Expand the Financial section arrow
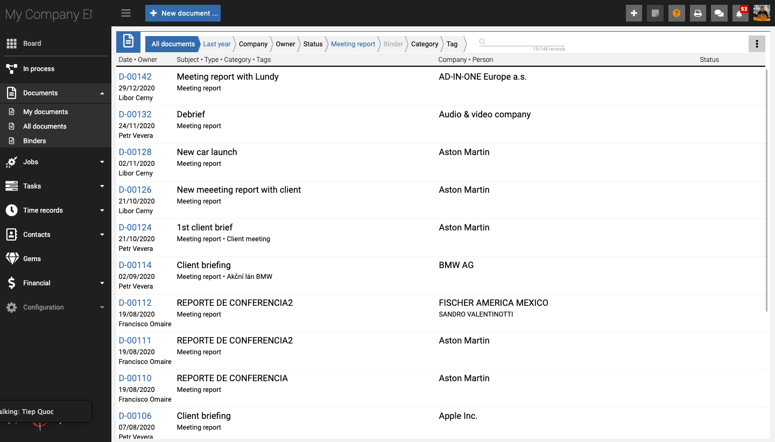The image size is (775, 442). pyautogui.click(x=102, y=283)
